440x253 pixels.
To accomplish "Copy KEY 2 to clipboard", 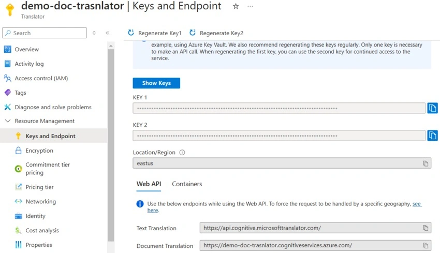I will pyautogui.click(x=432, y=136).
